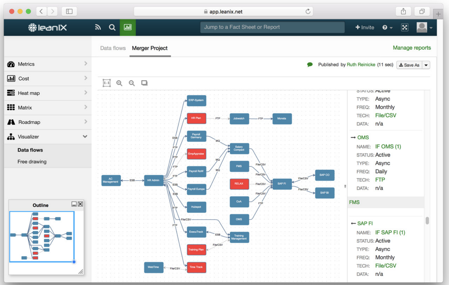The height and width of the screenshot is (285, 449).
Task: Open the Ruth Reinicke profile link
Action: [x=361, y=64]
